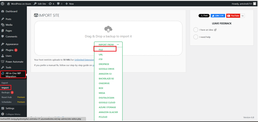Select DIGITALOCEAN import option
Screen dimensions: 258x122
coord(106,98)
